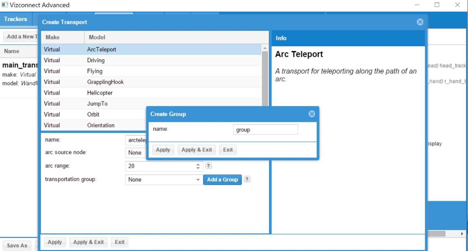Click Apply & Exit in Create Group dialog
468x251 pixels.
point(197,150)
